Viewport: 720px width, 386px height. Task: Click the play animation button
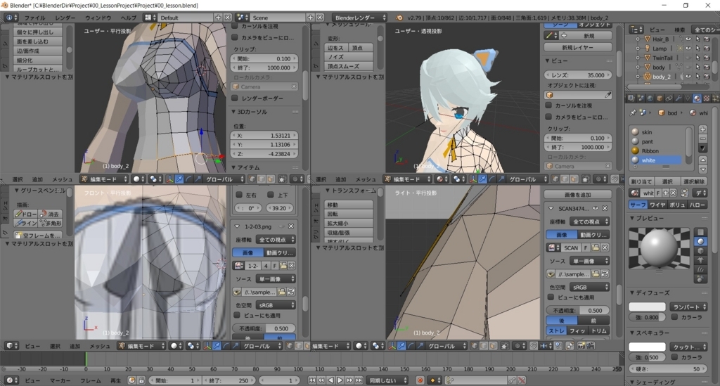tap(340, 380)
